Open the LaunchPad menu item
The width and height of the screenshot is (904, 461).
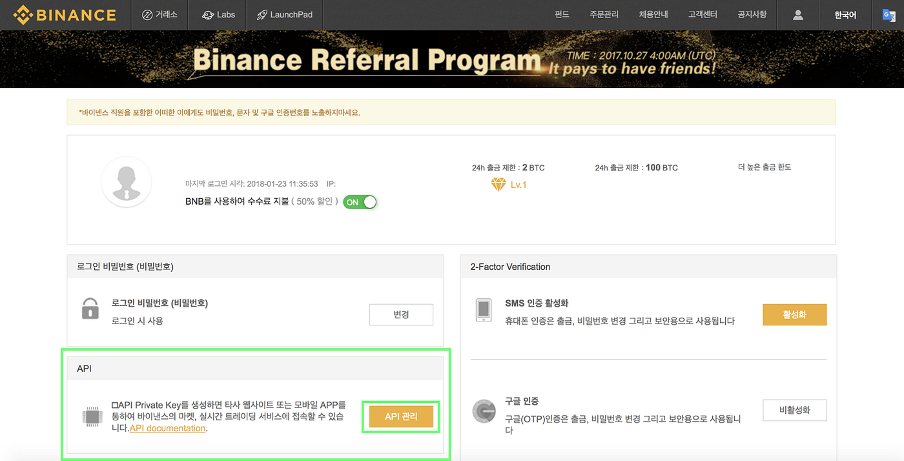point(284,14)
